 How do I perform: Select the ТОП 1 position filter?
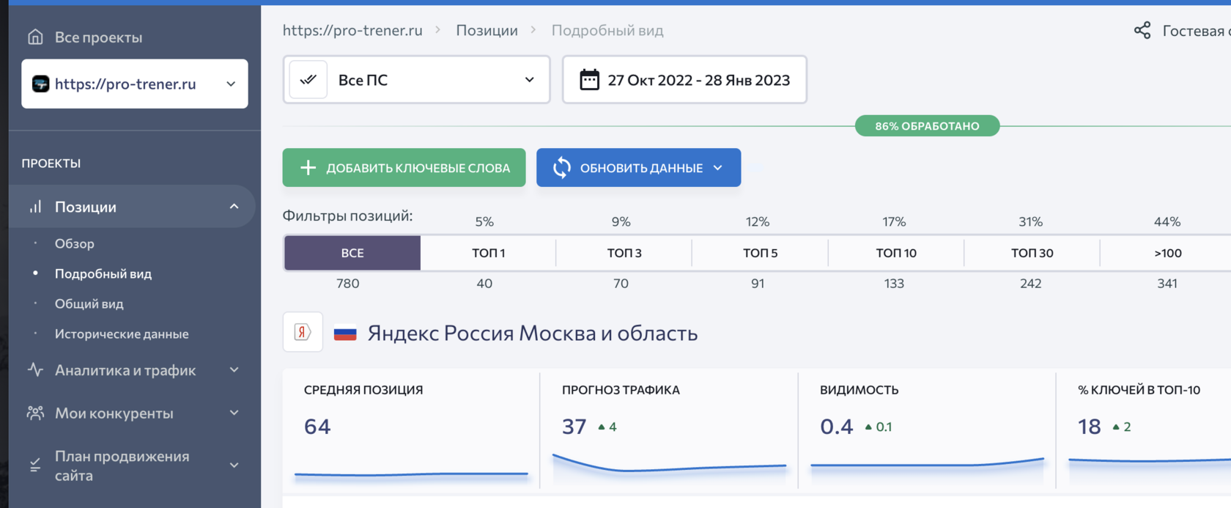[488, 253]
